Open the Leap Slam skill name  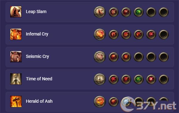[36, 12]
